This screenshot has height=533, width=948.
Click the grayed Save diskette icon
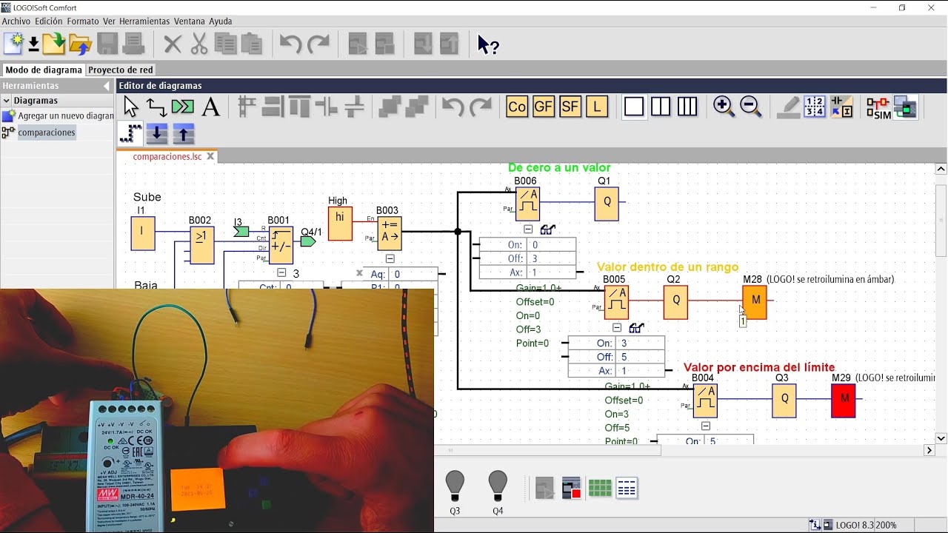pos(107,44)
